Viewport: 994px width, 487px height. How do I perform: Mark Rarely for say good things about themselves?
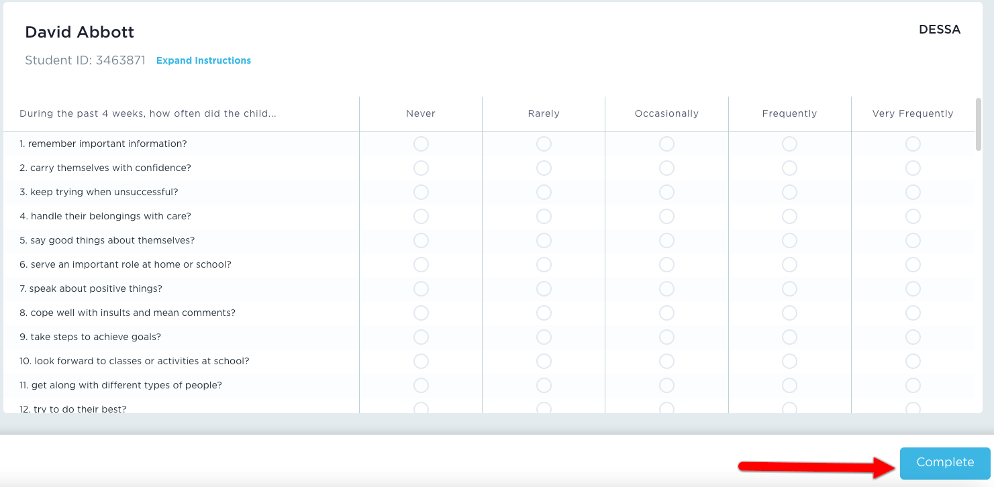[544, 241]
